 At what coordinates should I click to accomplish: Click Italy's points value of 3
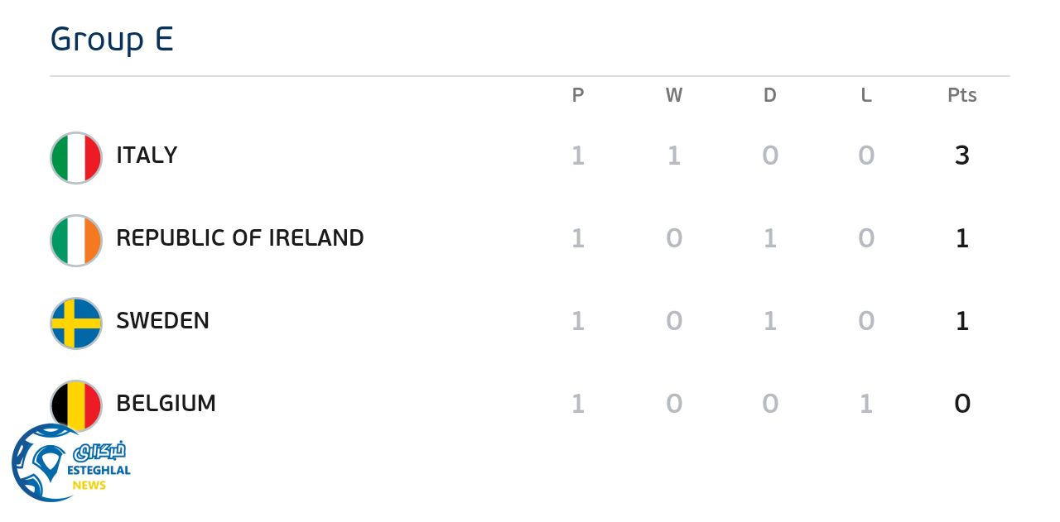pyautogui.click(x=962, y=156)
